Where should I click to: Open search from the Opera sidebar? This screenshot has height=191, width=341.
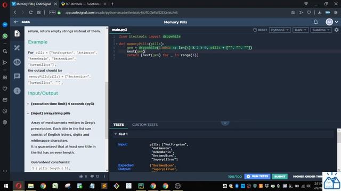[5, 51]
